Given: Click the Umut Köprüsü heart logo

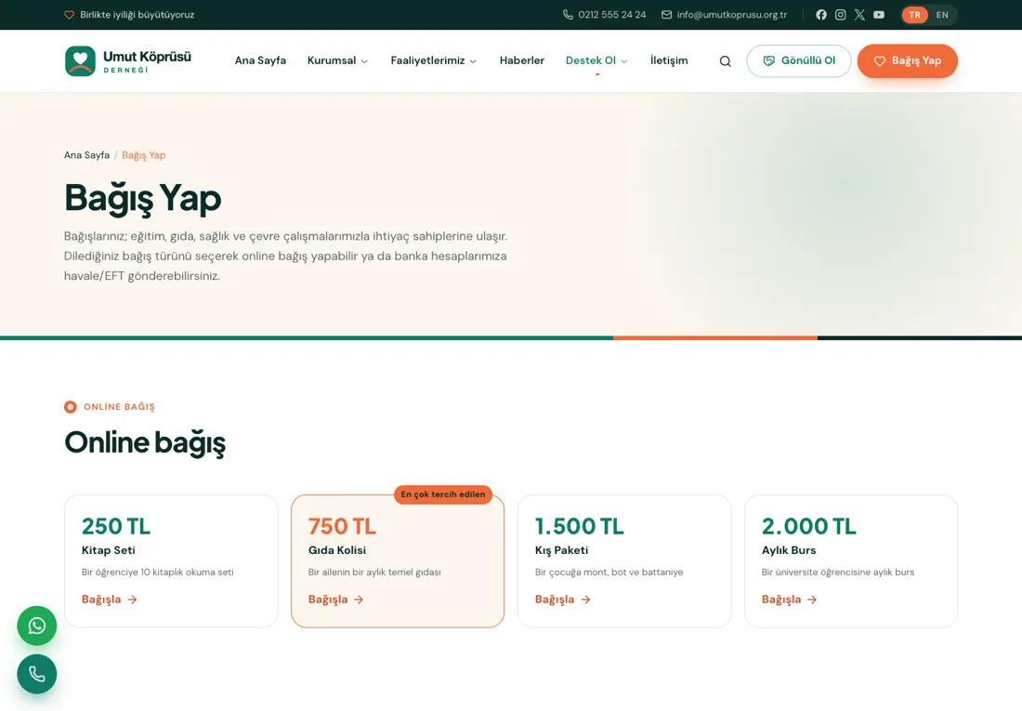Looking at the screenshot, I should [80, 60].
